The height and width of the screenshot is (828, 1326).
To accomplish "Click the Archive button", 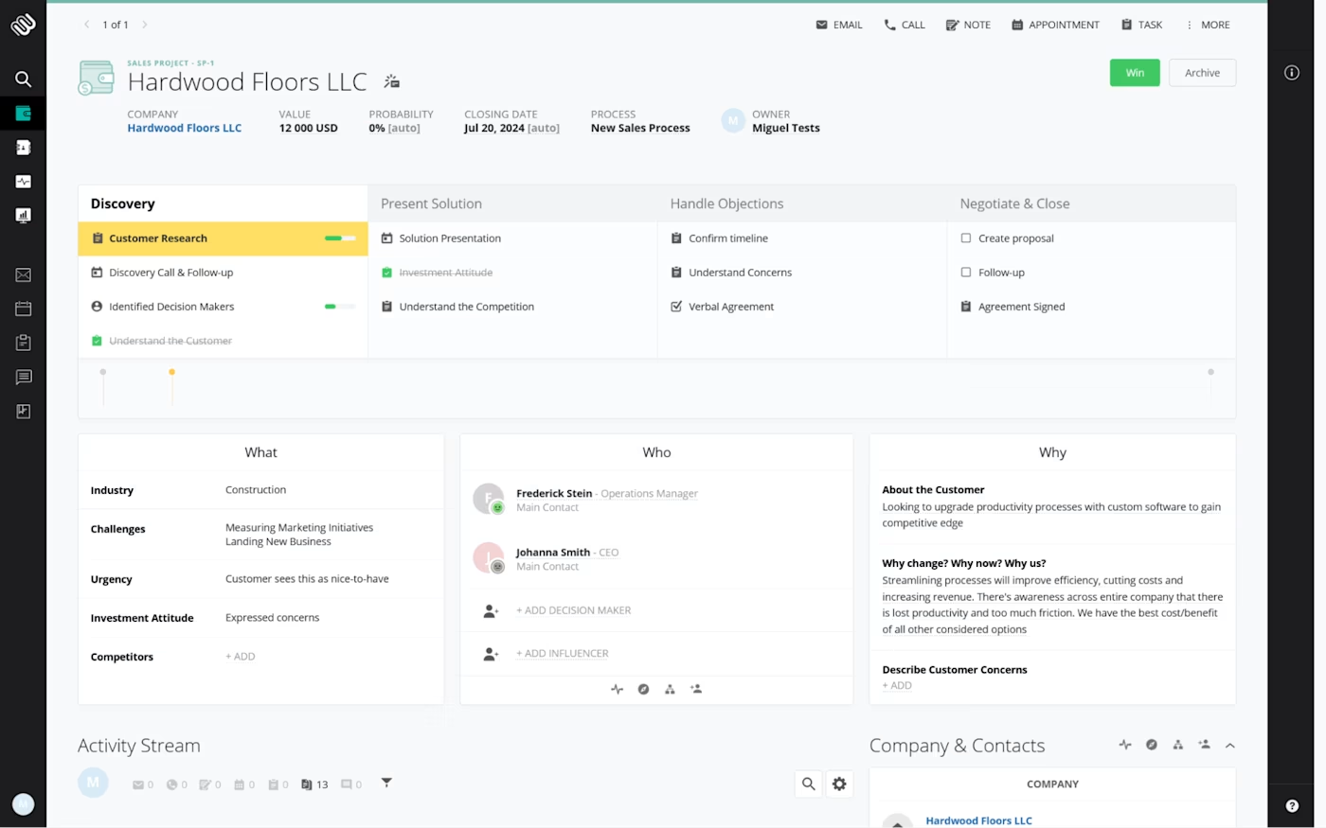I will point(1202,73).
